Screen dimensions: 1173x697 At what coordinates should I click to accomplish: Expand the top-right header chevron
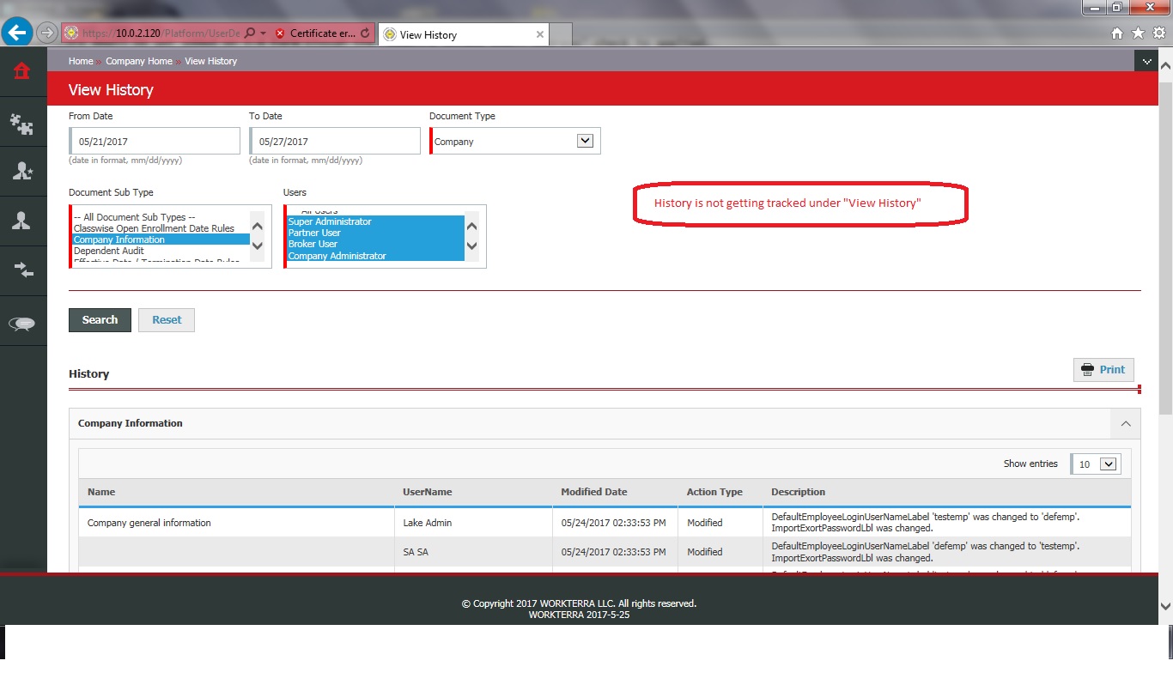1146,61
